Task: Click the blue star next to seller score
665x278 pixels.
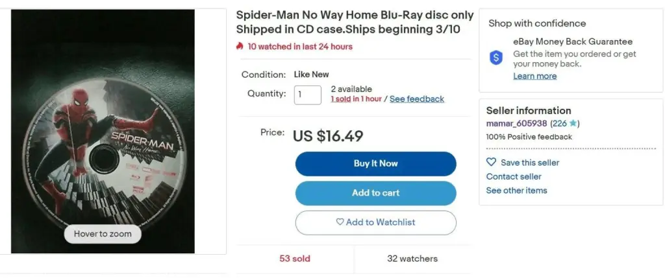Action: pyautogui.click(x=573, y=123)
